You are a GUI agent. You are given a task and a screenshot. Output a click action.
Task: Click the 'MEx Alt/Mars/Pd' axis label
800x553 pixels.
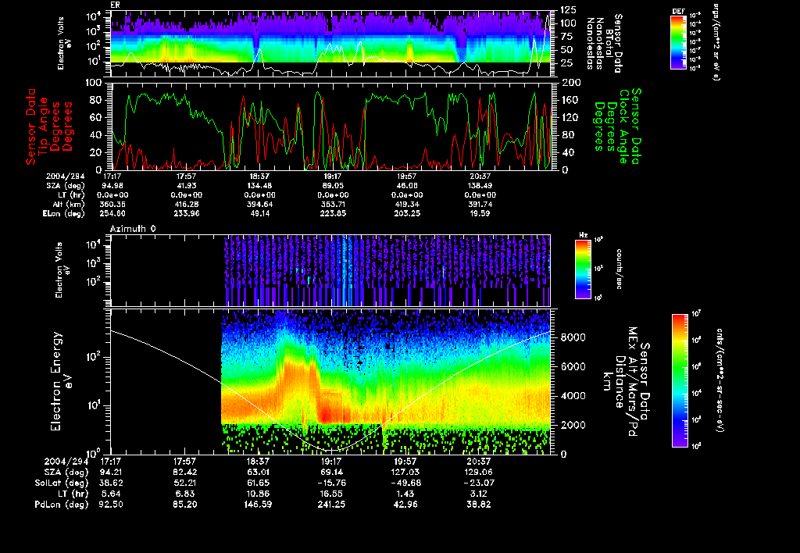click(633, 382)
